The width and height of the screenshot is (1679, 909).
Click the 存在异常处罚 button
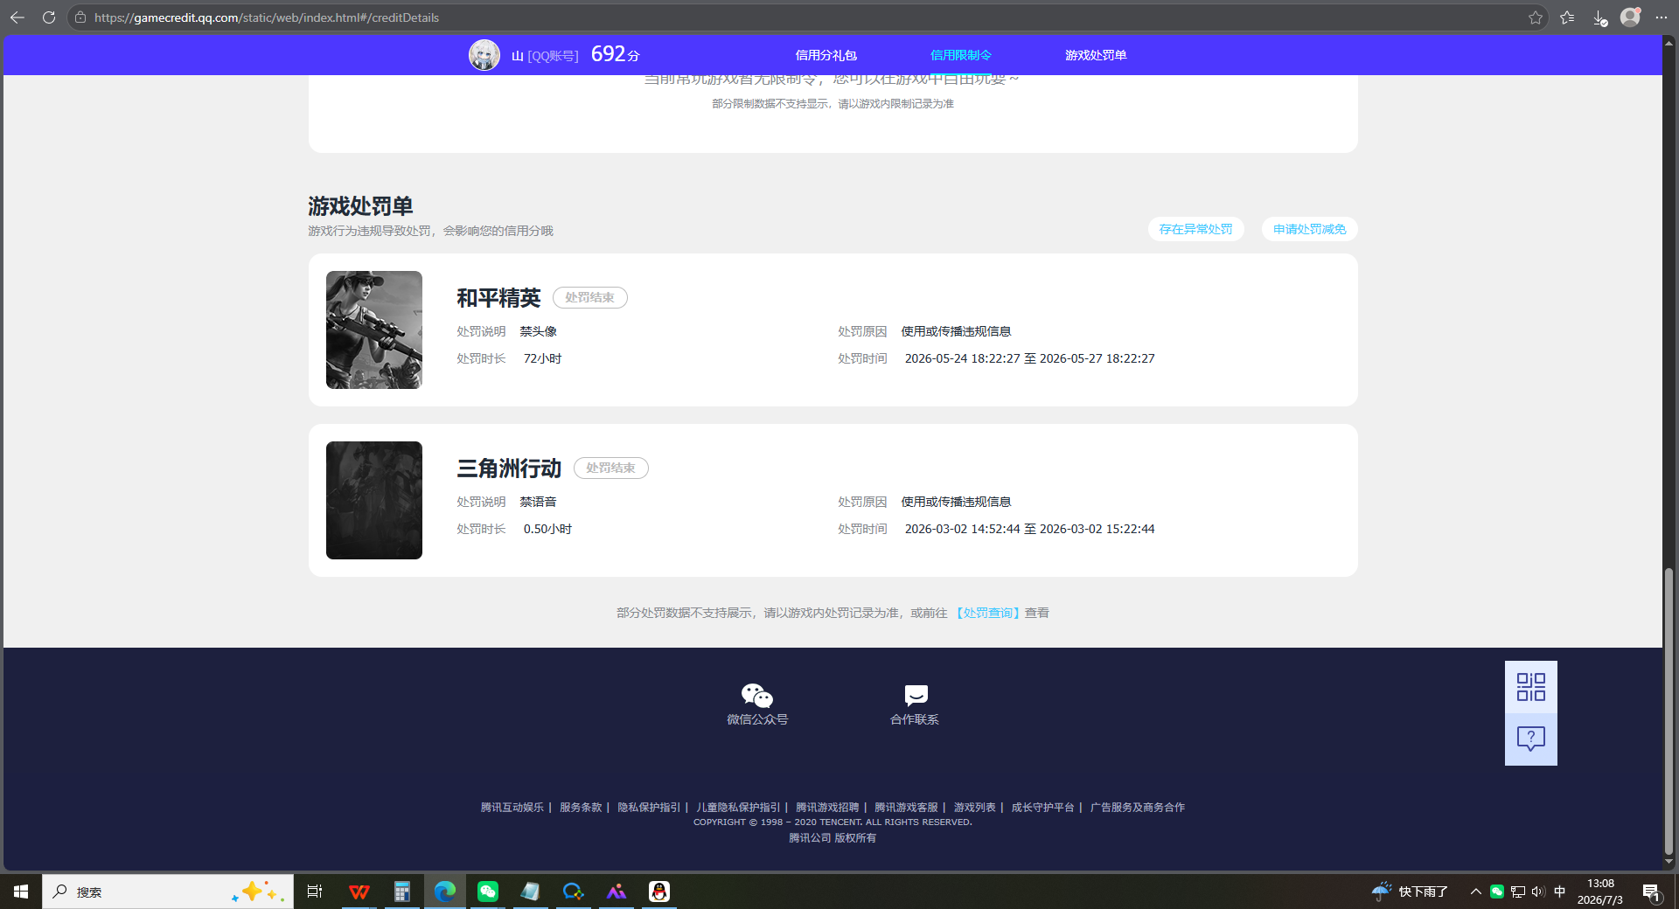click(1195, 229)
